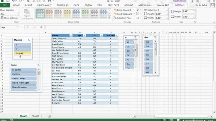This screenshot has height=121, width=216.
Task: Click the Age slicer scrollbar thumb
Action: pos(155,49)
